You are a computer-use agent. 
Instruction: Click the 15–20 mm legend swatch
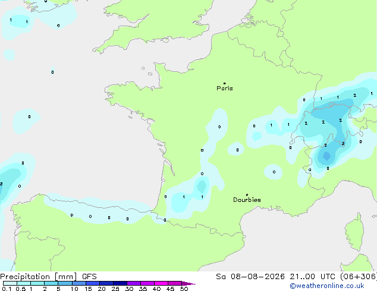coord(93,283)
